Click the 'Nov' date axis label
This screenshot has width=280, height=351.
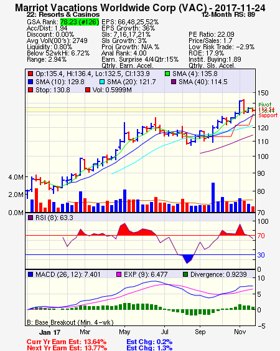240,332
